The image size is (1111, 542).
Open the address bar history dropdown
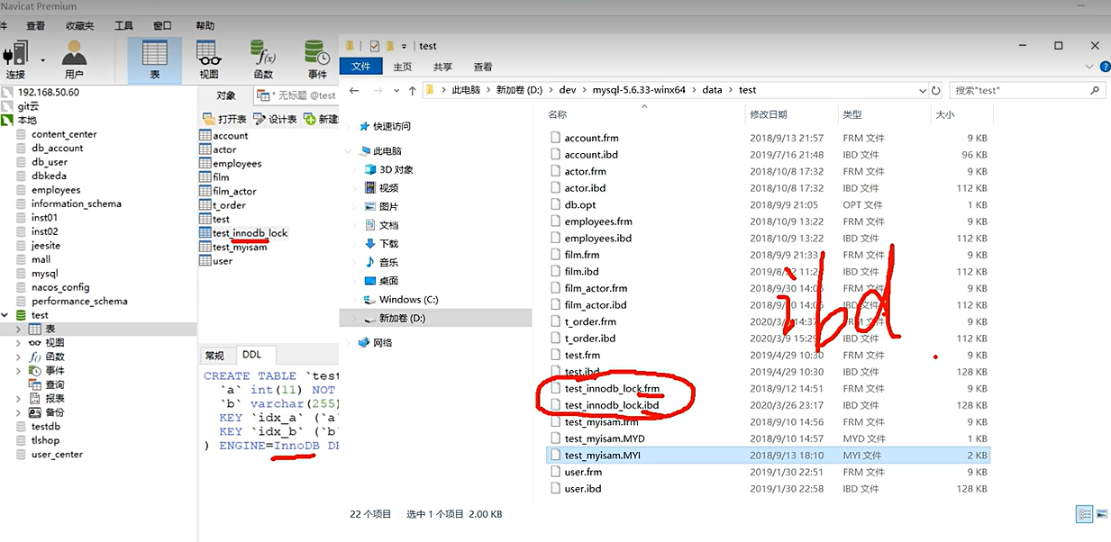(x=922, y=90)
